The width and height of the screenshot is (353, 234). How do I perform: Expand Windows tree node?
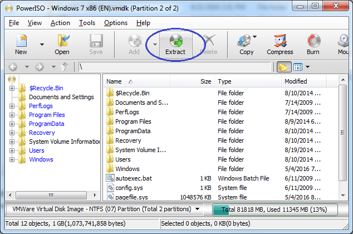pyautogui.click(x=12, y=160)
